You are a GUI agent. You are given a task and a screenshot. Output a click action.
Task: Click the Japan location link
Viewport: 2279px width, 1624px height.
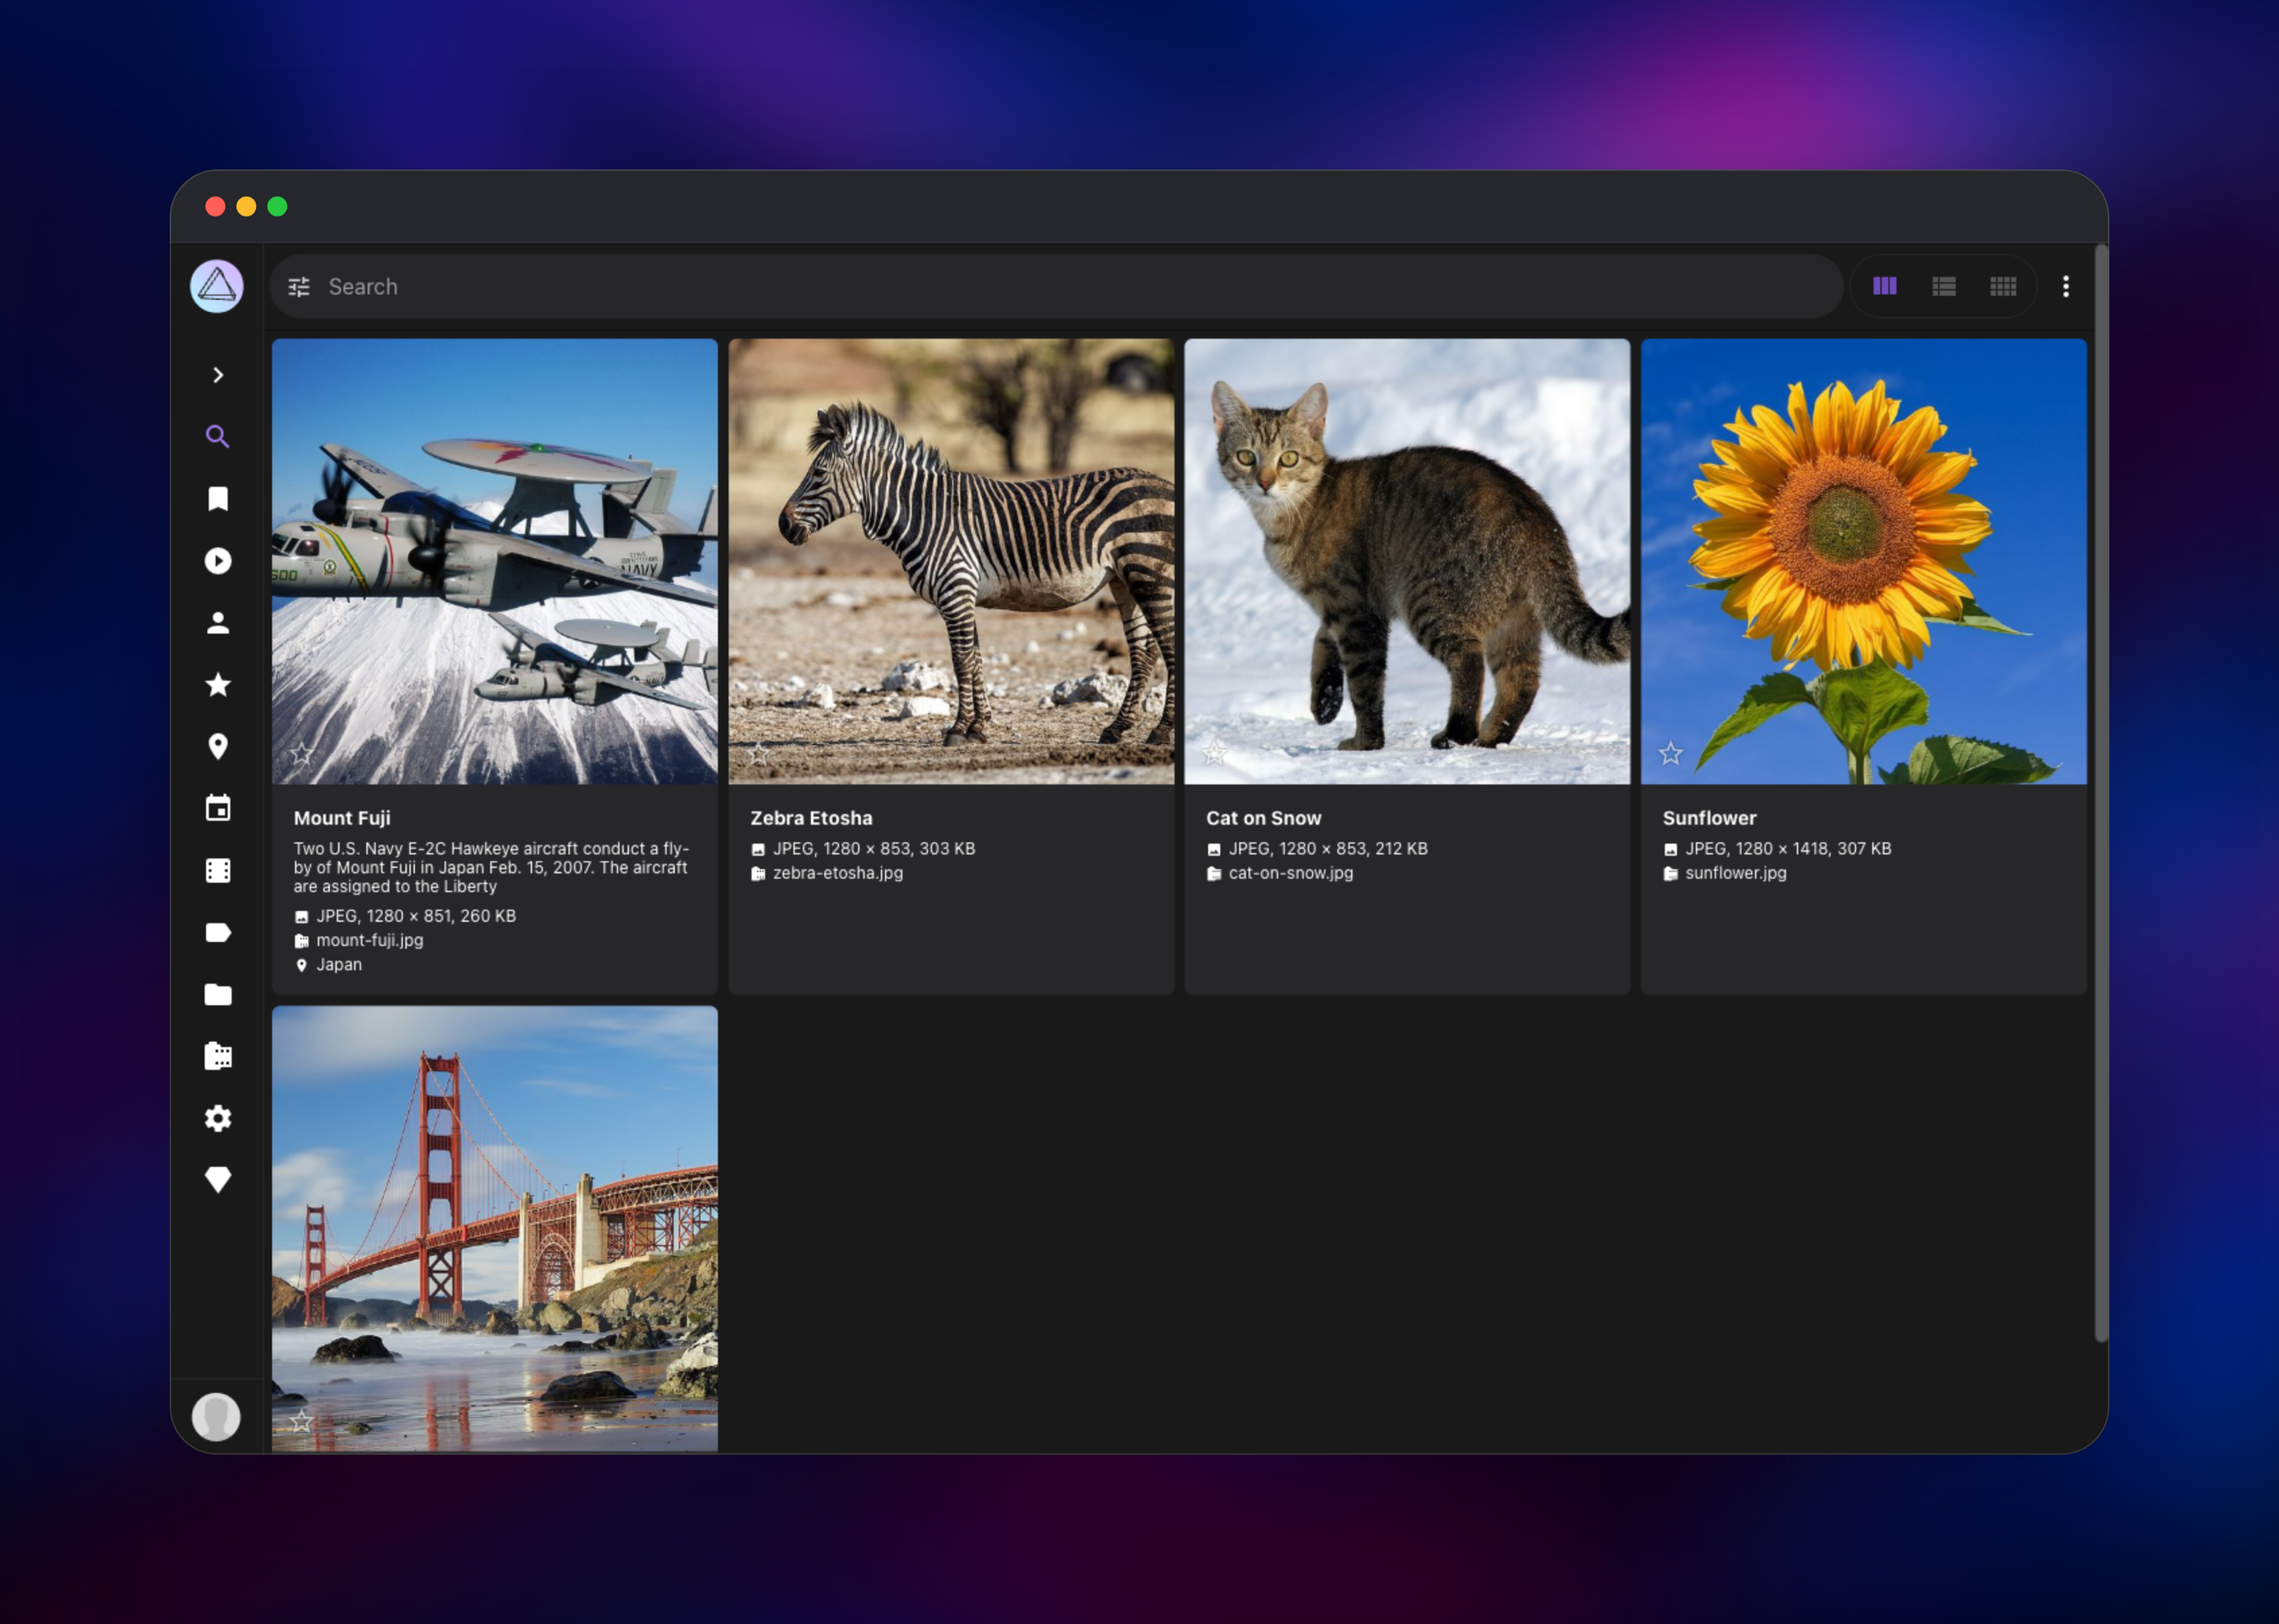pyautogui.click(x=339, y=965)
